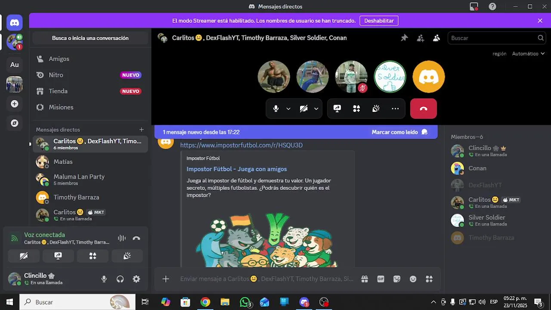Mute microphone in call controls
The image size is (551, 310).
[276, 108]
